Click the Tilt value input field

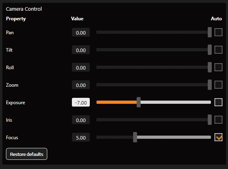pos(81,50)
